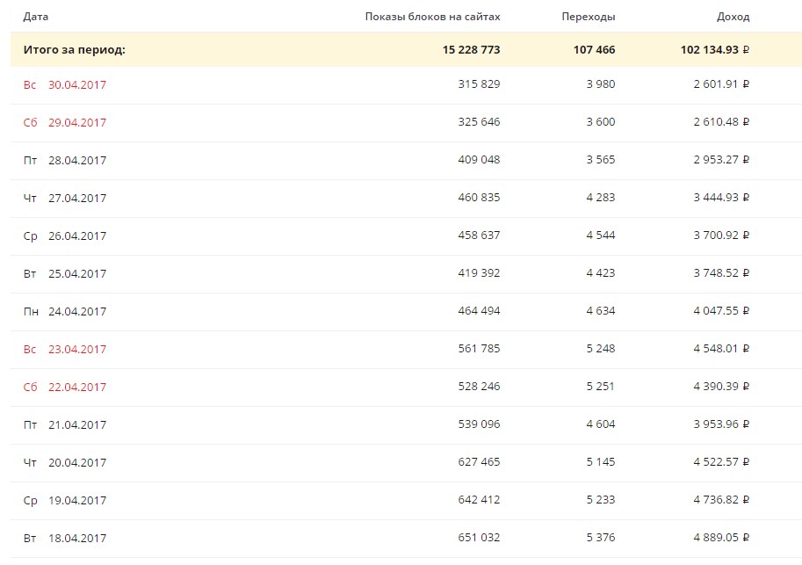Image resolution: width=802 pixels, height=565 pixels.
Task: Select the date 25.04.2017
Action: [x=77, y=274]
